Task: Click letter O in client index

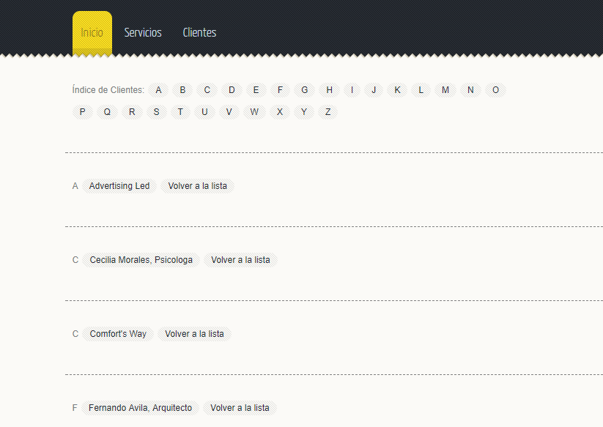Action: tap(496, 90)
